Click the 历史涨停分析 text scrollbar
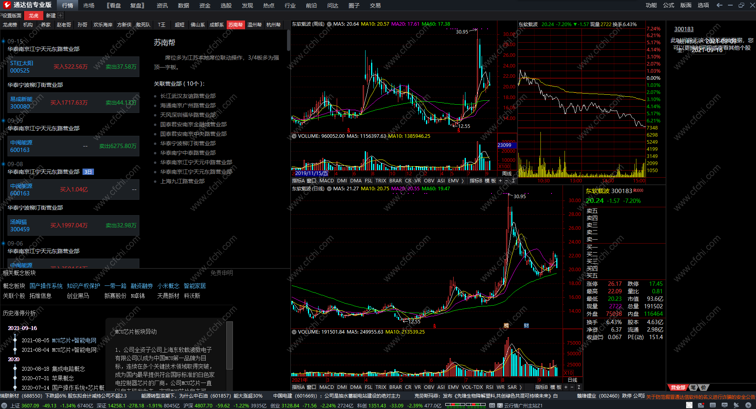This screenshot has height=409, width=756. click(x=229, y=345)
